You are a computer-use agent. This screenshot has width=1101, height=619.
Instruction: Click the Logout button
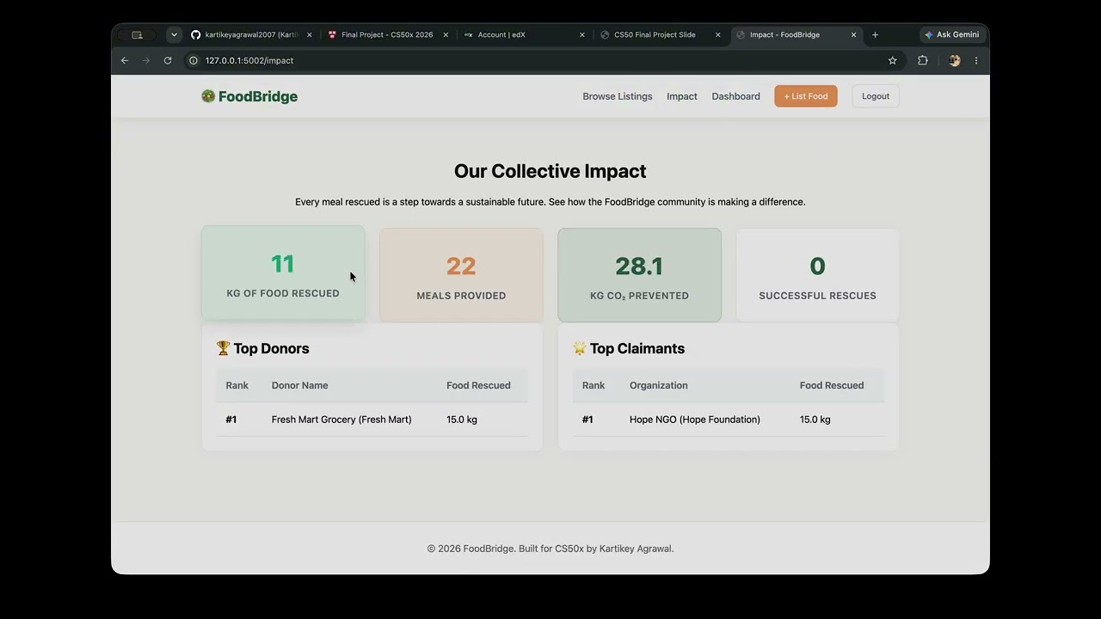(x=876, y=96)
